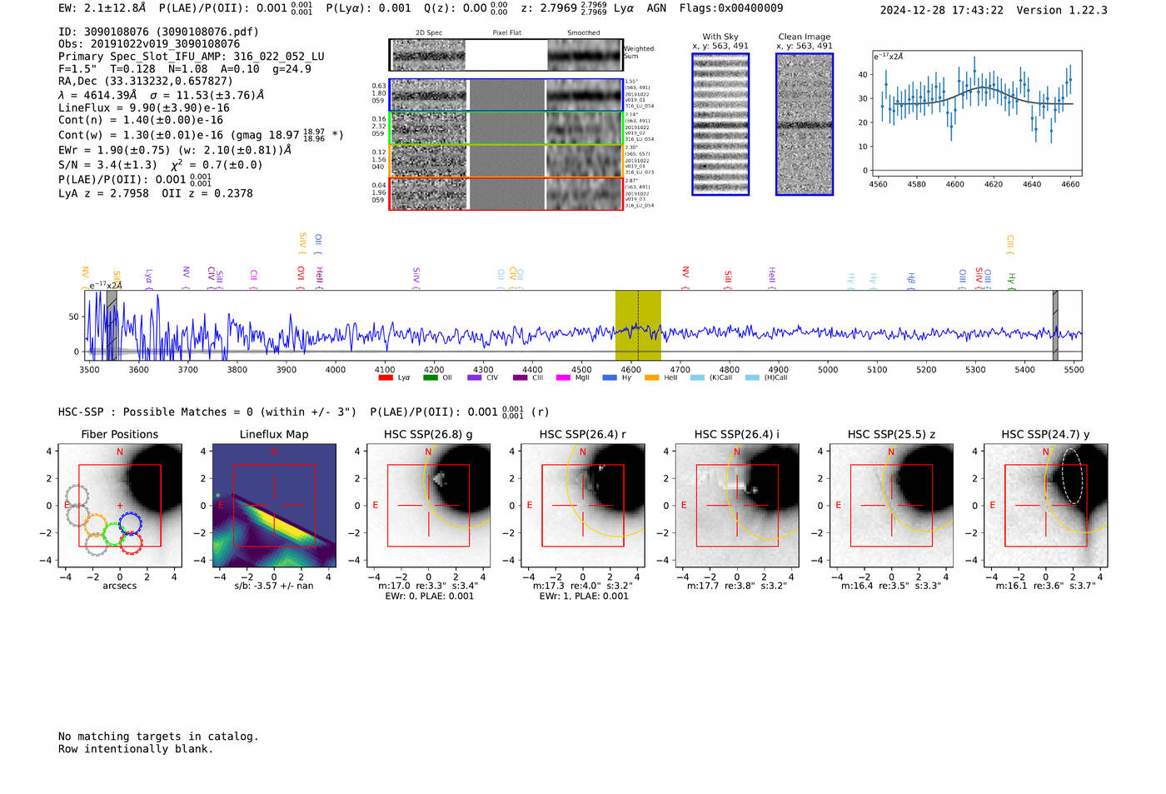The height and width of the screenshot is (794, 1166).
Task: Click the Flags:0x00400009 text
Action: (x=731, y=8)
